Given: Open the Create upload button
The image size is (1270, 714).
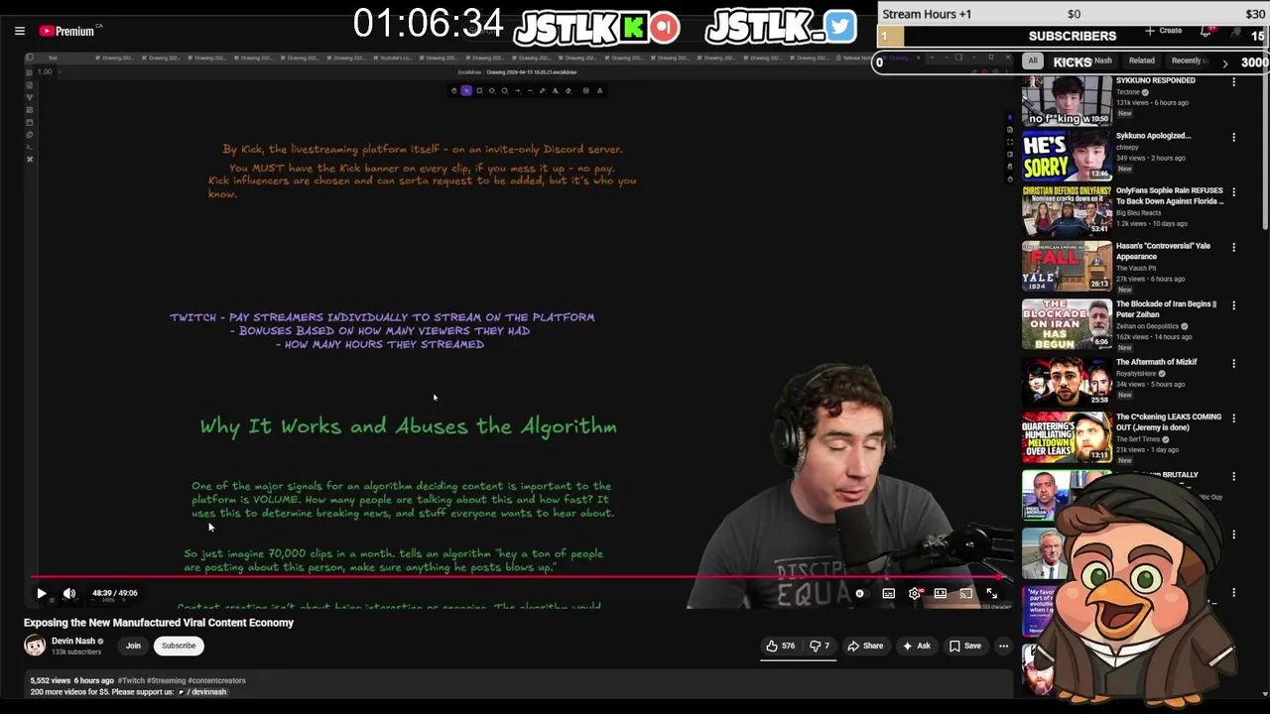Looking at the screenshot, I should click(1163, 31).
